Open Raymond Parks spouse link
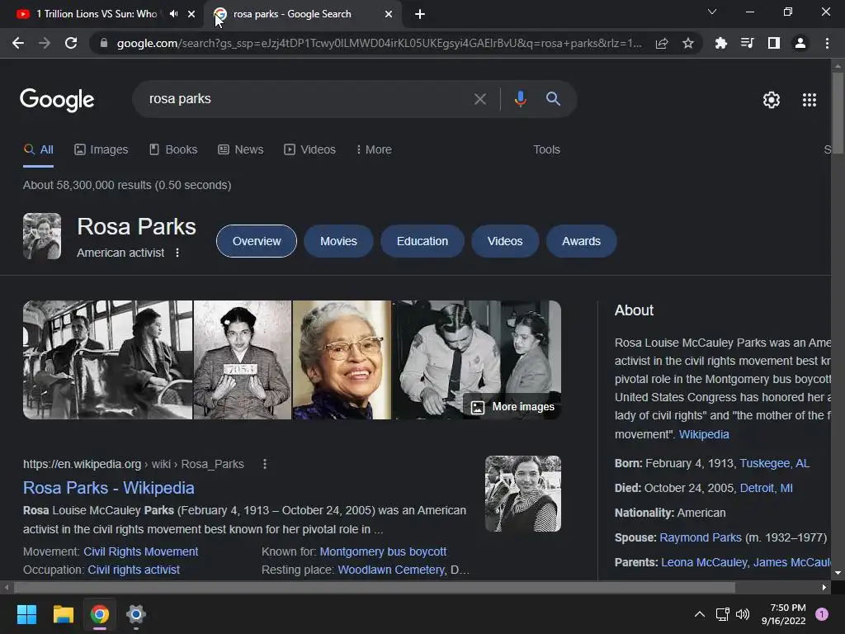The height and width of the screenshot is (634, 845). tap(701, 538)
